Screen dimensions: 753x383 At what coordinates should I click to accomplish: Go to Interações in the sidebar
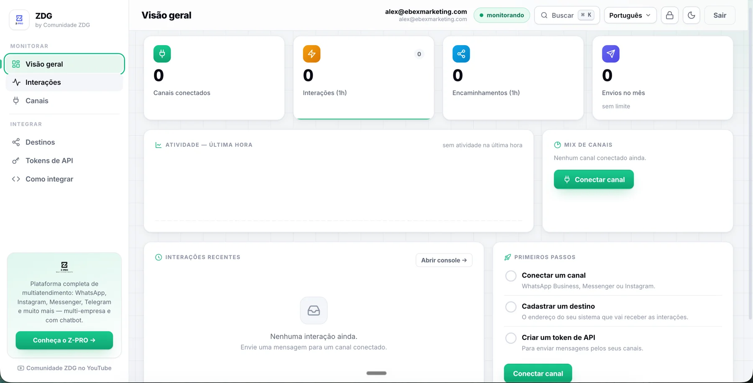click(x=64, y=82)
